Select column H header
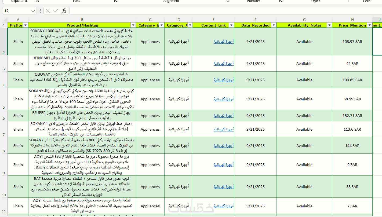 [352, 20]
